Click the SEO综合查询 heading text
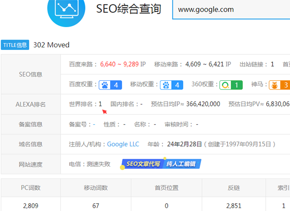 pyautogui.click(x=129, y=9)
